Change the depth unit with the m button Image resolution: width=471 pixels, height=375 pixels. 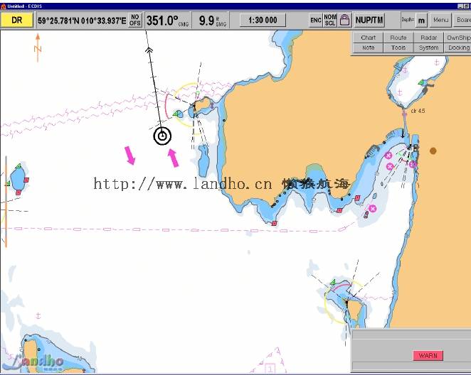click(421, 21)
